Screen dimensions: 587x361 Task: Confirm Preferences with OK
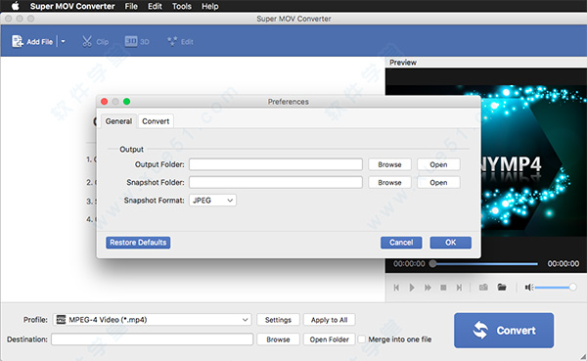[450, 243]
